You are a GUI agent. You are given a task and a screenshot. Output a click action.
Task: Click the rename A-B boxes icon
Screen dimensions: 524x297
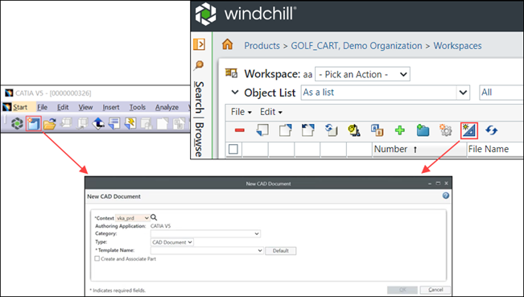click(377, 130)
